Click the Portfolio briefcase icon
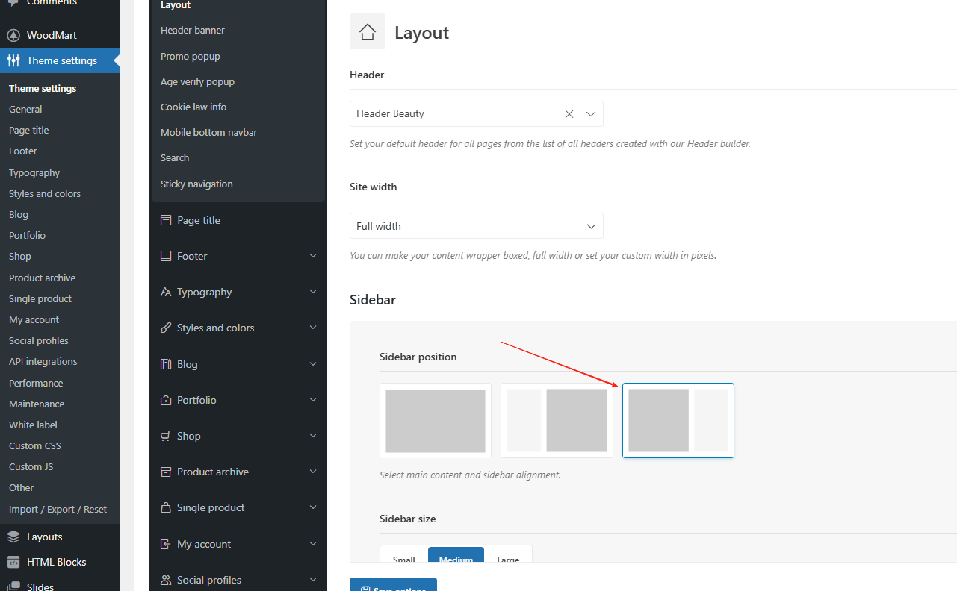Image resolution: width=957 pixels, height=591 pixels. [x=166, y=400]
